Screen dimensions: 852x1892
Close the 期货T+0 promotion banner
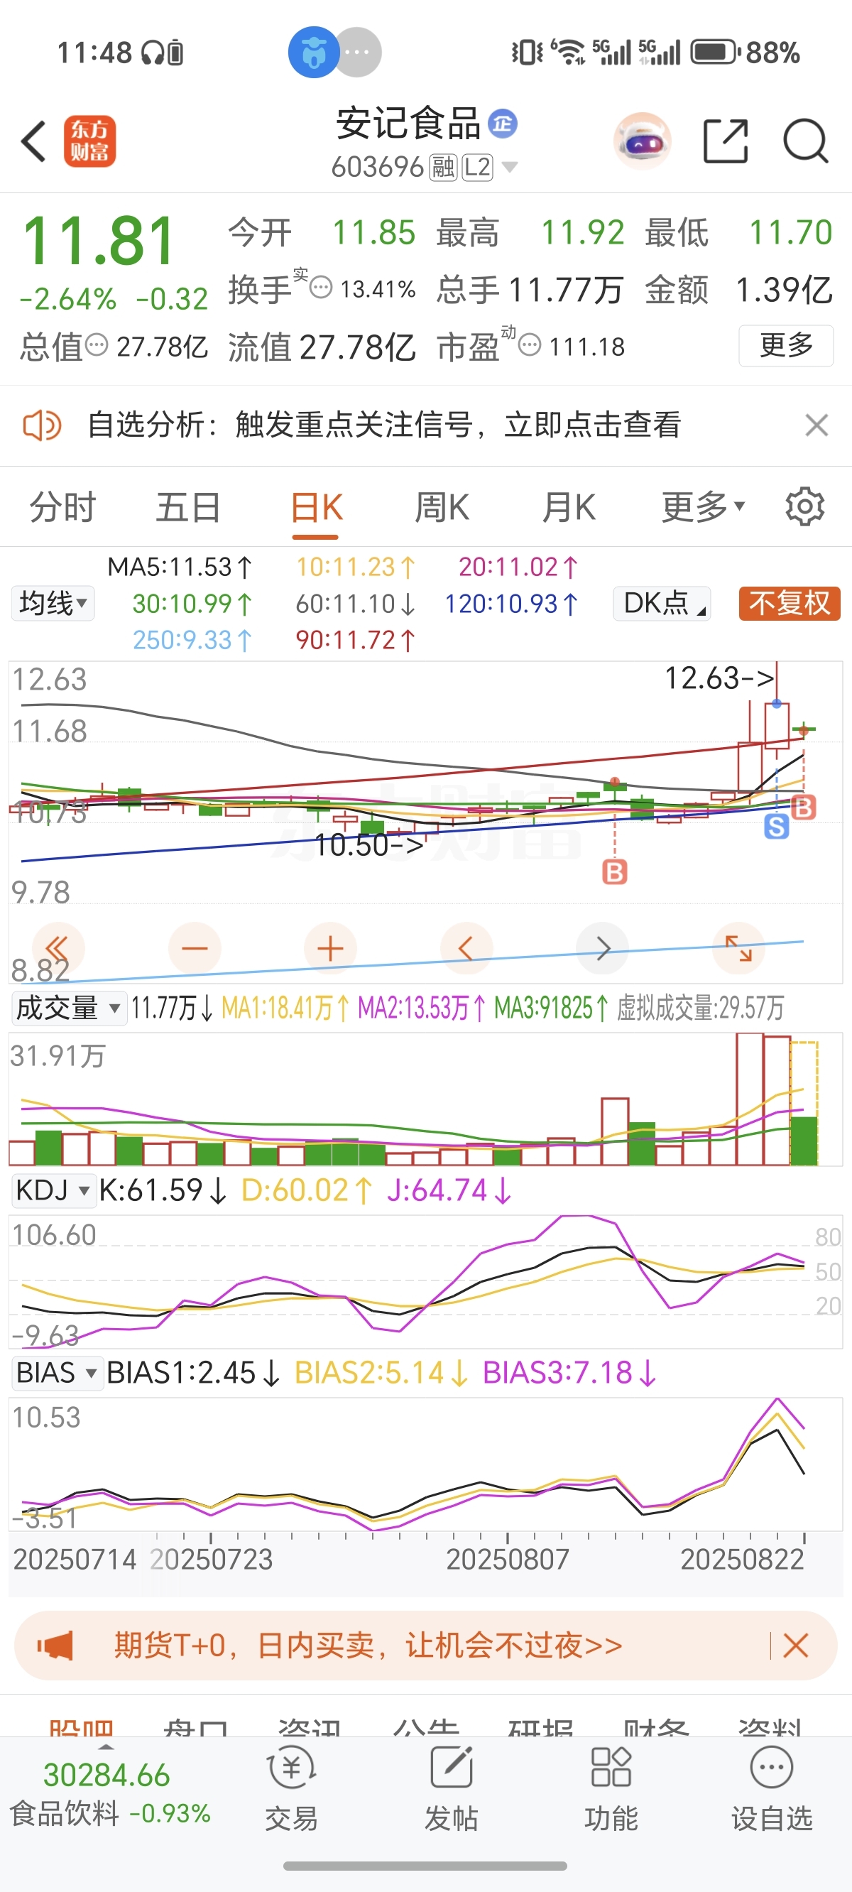[x=796, y=1646]
